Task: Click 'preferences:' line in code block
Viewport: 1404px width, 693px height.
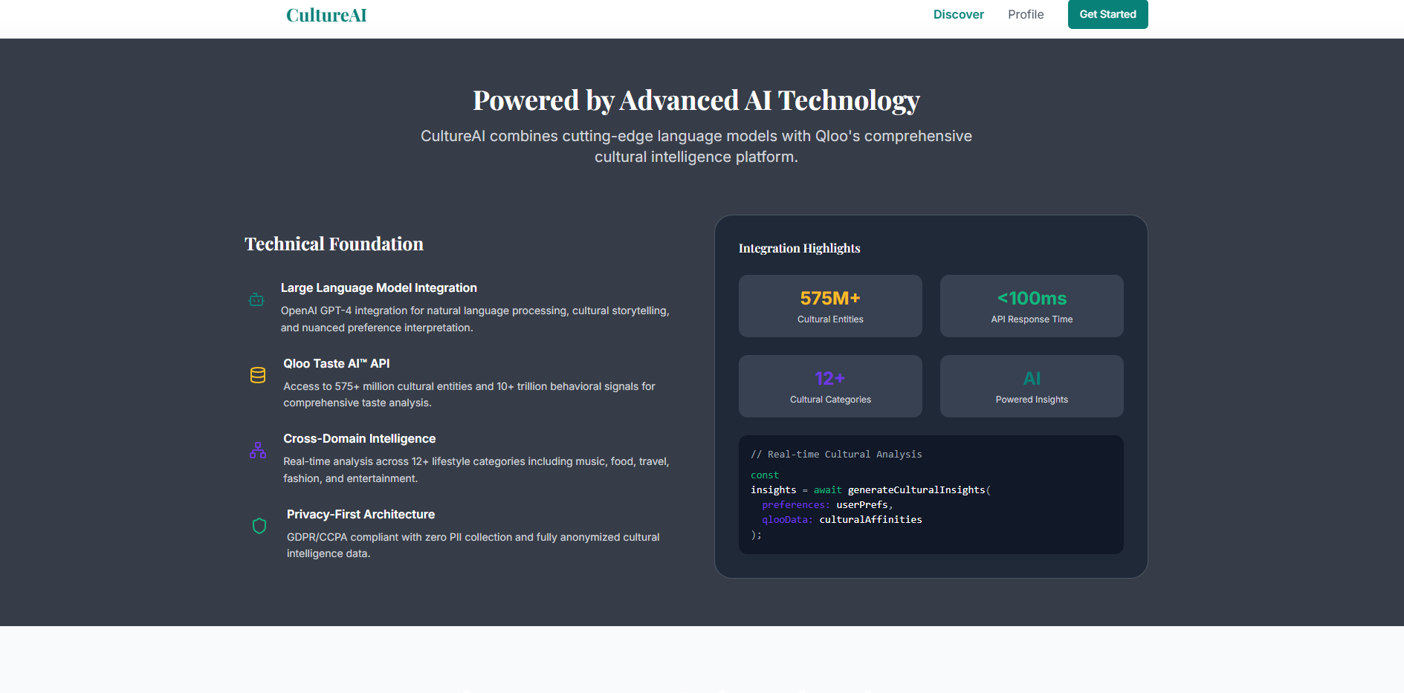Action: 827,504
